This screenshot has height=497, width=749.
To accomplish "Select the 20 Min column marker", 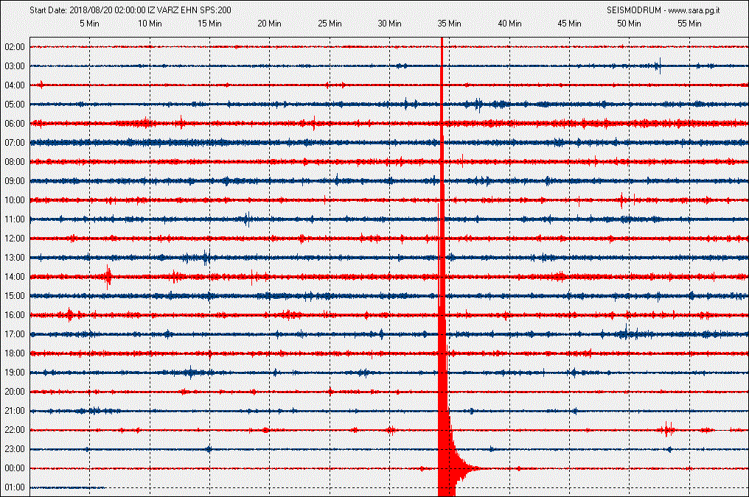I will [x=269, y=24].
